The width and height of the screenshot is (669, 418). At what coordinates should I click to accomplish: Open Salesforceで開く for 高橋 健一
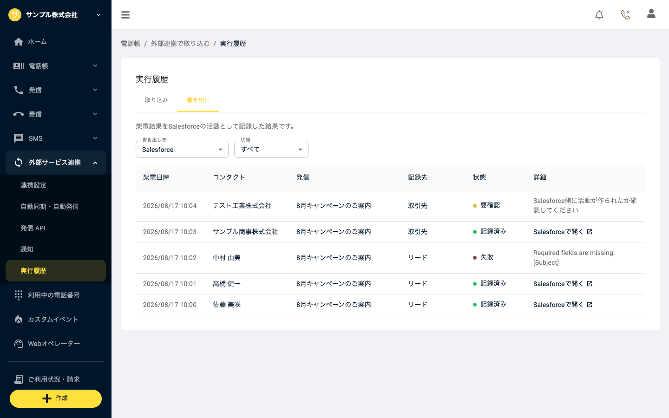[x=563, y=284]
